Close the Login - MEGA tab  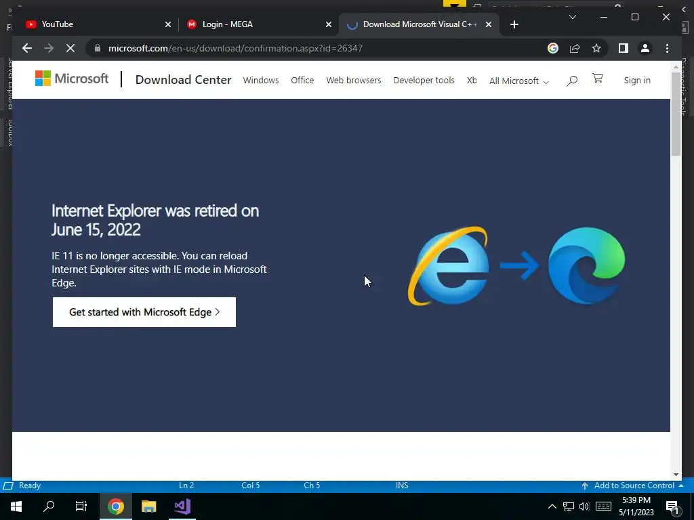pyautogui.click(x=329, y=24)
